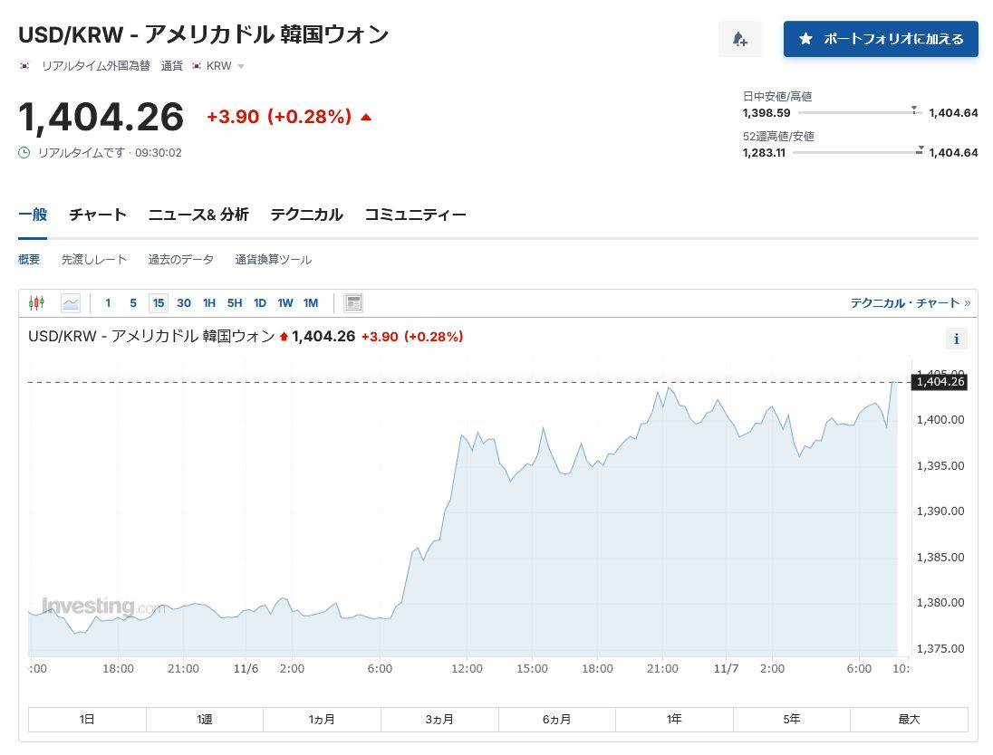Click the South Korea flag beside KRW
Viewport: 993px width, 755px height.
pos(197,66)
